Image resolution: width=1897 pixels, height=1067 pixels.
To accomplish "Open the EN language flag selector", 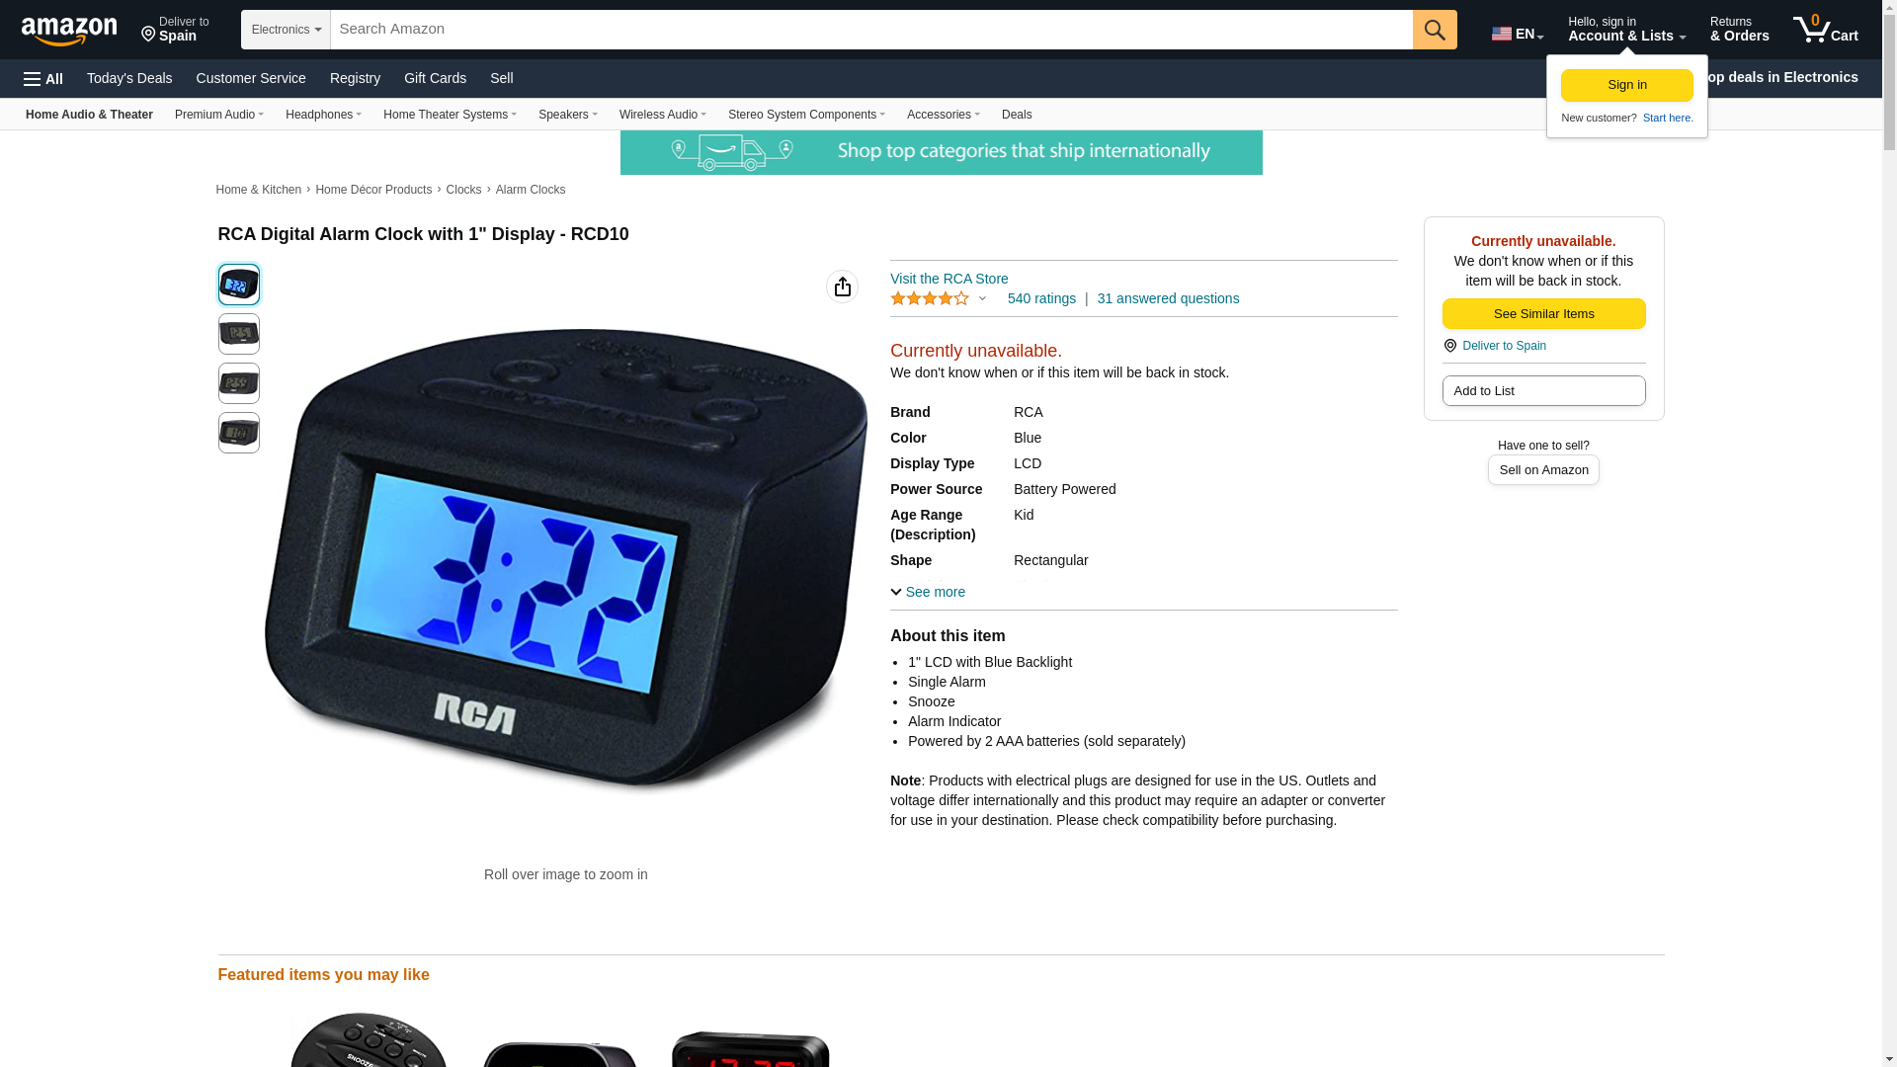I will point(1518,34).
